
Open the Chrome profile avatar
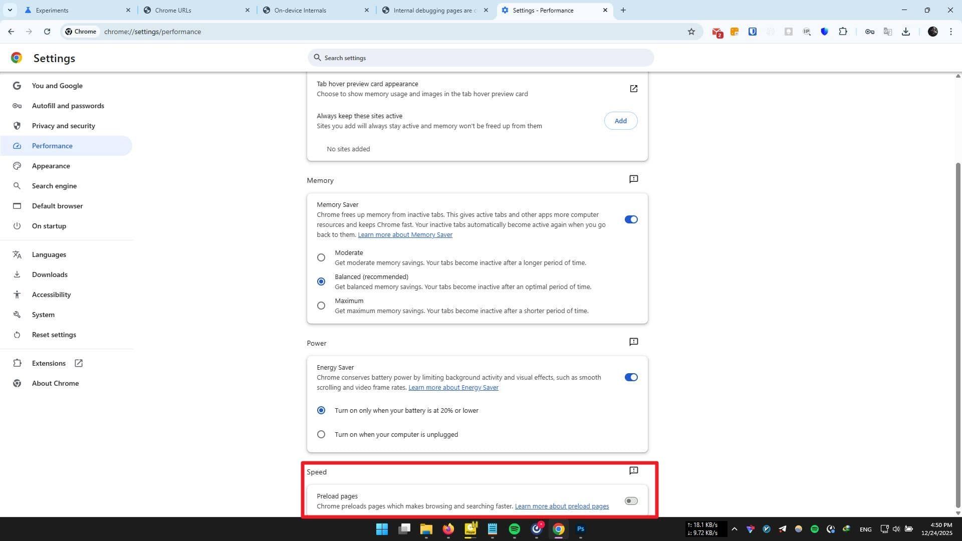[932, 31]
